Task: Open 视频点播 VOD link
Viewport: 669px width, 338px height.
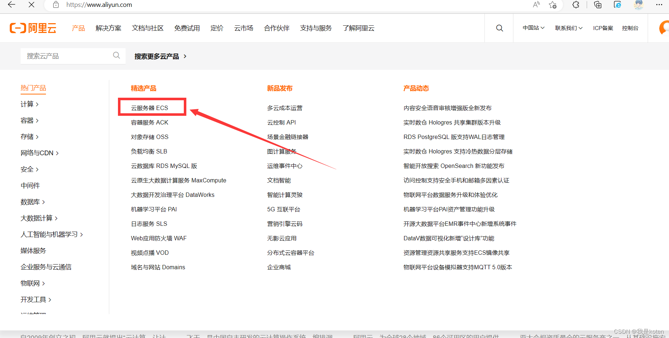Action: pos(150,253)
